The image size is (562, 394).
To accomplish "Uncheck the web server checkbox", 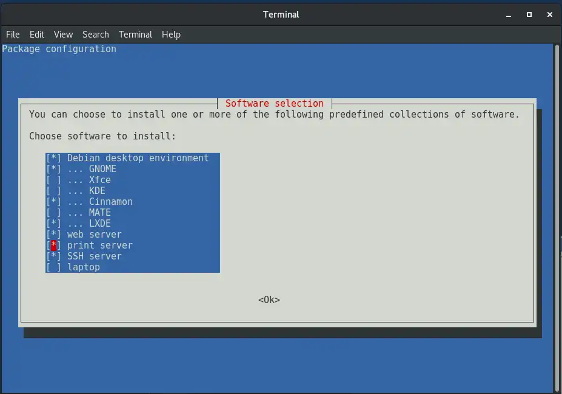I will [x=54, y=235].
